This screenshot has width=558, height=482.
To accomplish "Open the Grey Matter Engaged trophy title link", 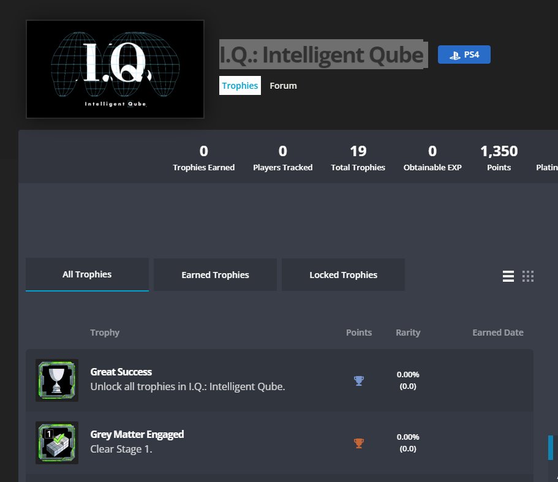I will [x=137, y=434].
